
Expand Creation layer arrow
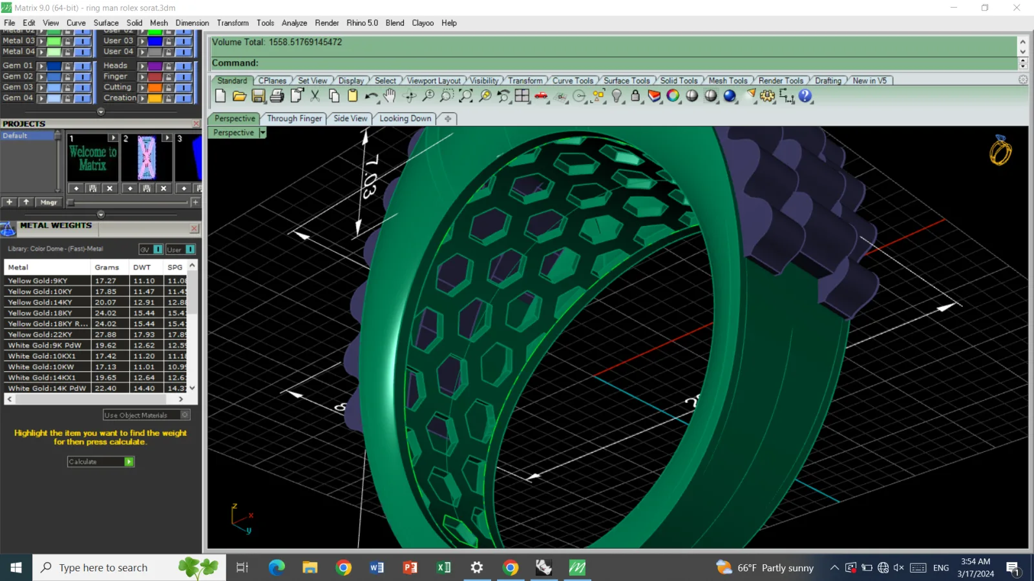click(143, 98)
